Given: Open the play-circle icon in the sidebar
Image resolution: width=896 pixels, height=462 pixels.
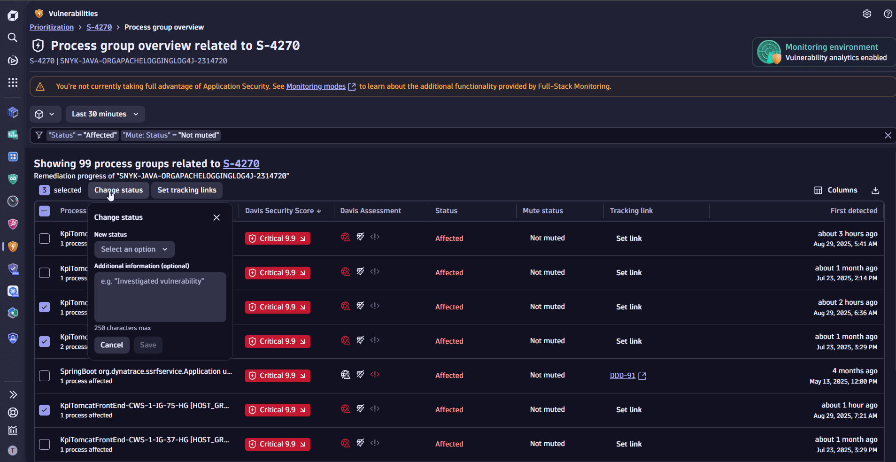Looking at the screenshot, I should tap(13, 60).
